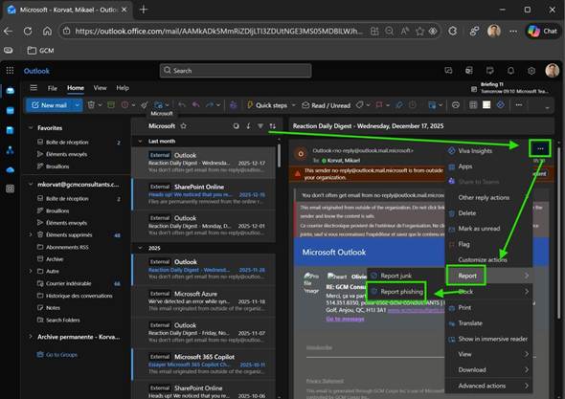565x399 pixels.
Task: Toggle Read / Unread for the message
Action: (x=327, y=105)
